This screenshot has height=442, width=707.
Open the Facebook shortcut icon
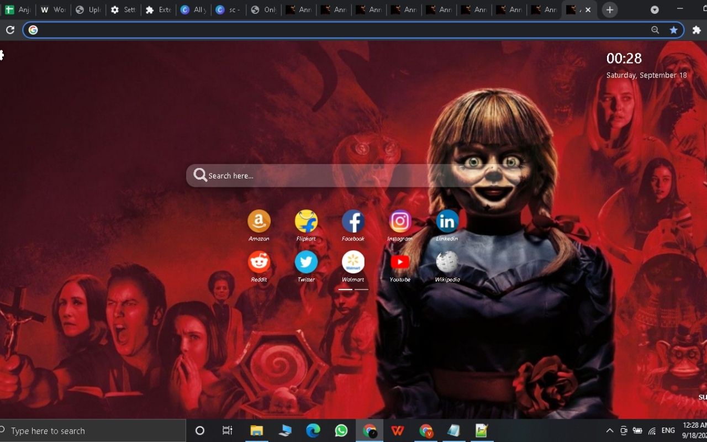click(353, 221)
